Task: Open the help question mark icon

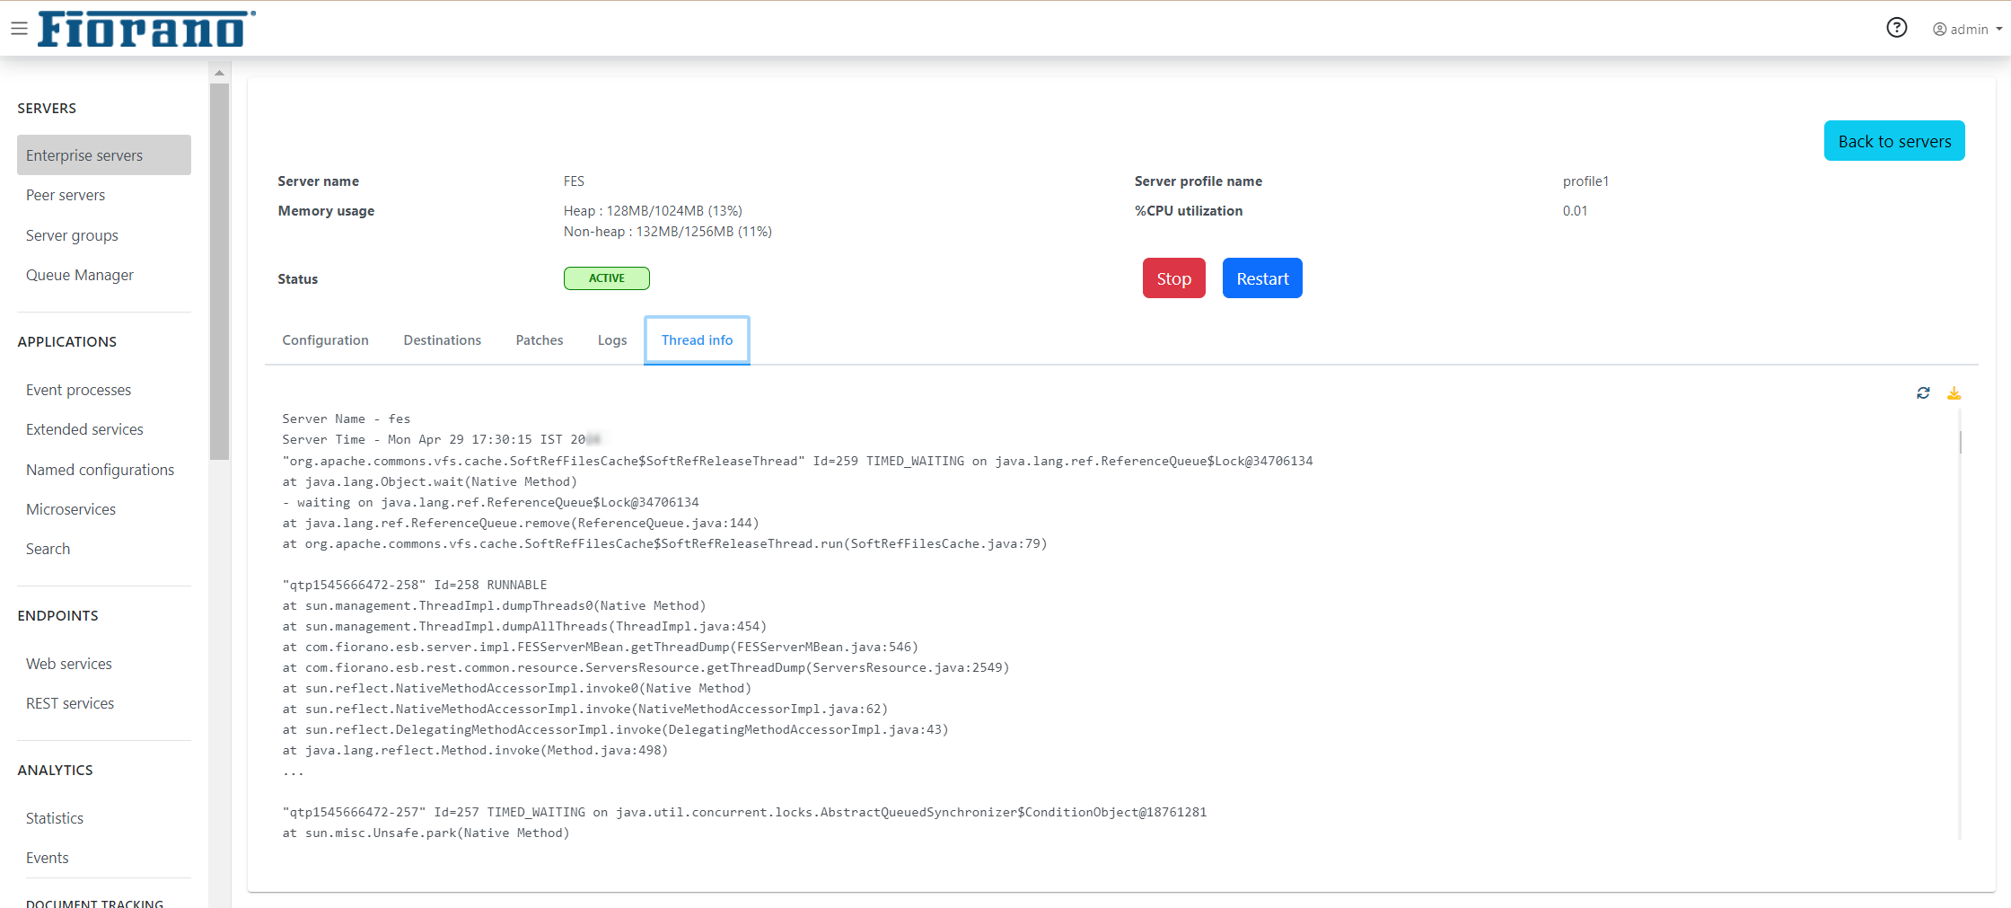Action: point(1896,28)
